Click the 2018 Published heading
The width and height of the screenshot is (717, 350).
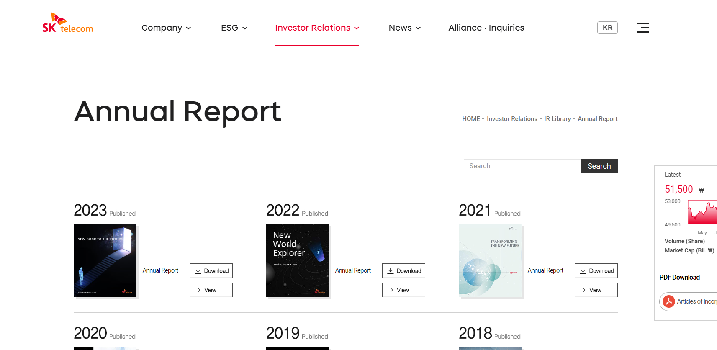coord(490,334)
